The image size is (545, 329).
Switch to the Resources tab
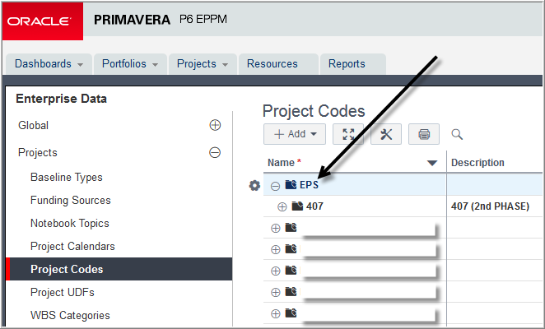tap(278, 64)
